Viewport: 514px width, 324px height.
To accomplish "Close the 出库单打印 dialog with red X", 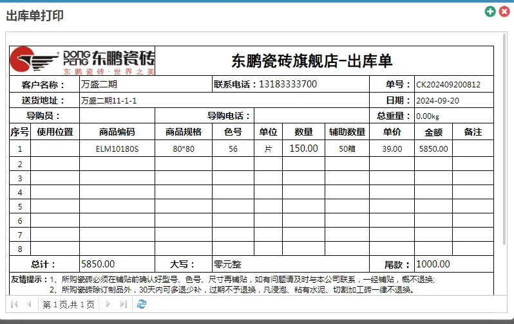I will pos(504,12).
